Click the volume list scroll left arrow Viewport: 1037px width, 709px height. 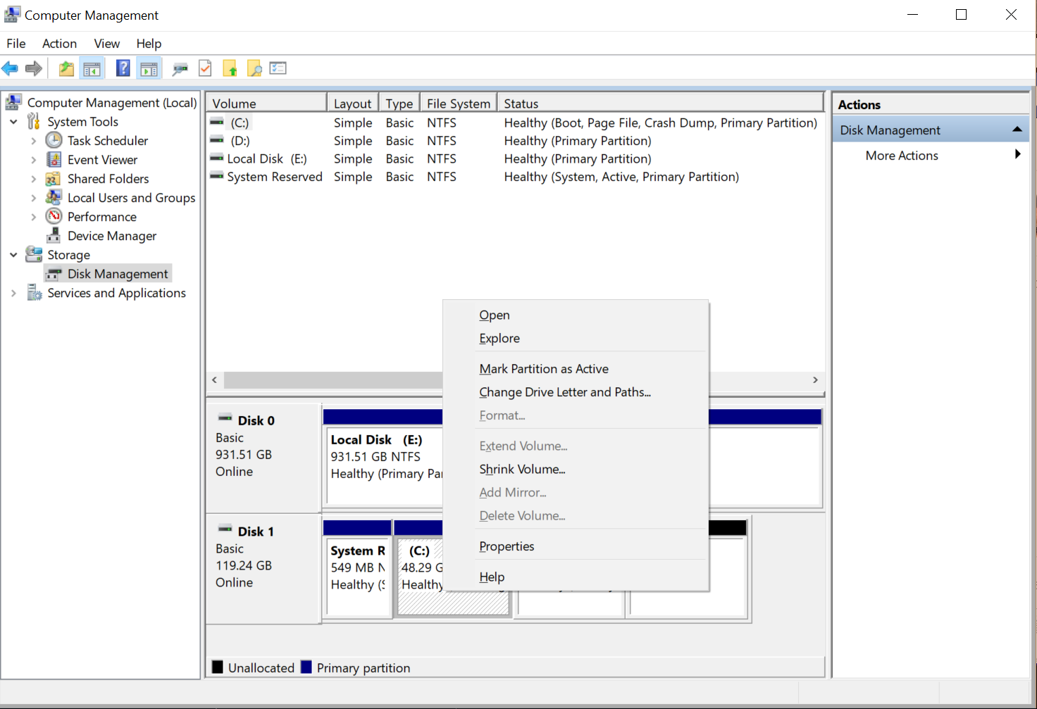coord(215,379)
